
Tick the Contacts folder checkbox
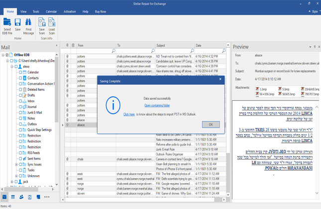coord(20,78)
